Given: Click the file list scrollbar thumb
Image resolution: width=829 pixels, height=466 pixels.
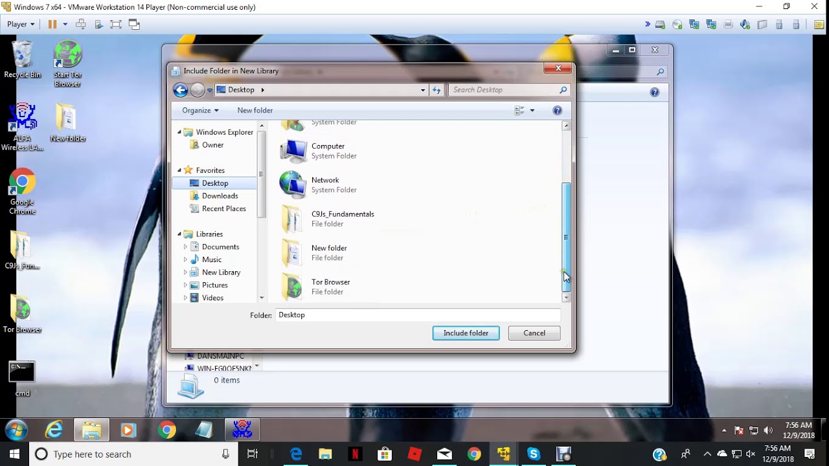Looking at the screenshot, I should coord(566,237).
